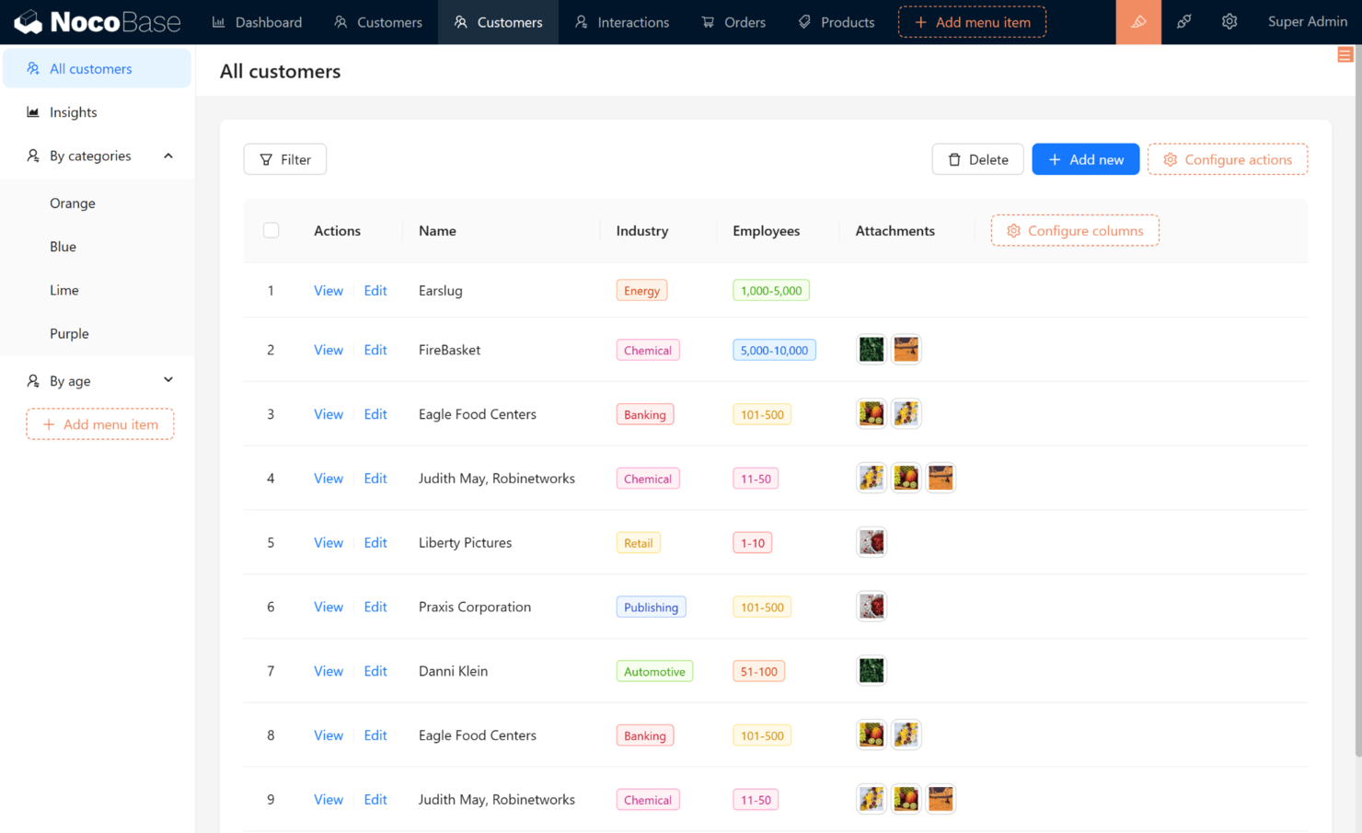Screen dimensions: 1362x833
Task: Click Add new button
Action: coord(1086,159)
